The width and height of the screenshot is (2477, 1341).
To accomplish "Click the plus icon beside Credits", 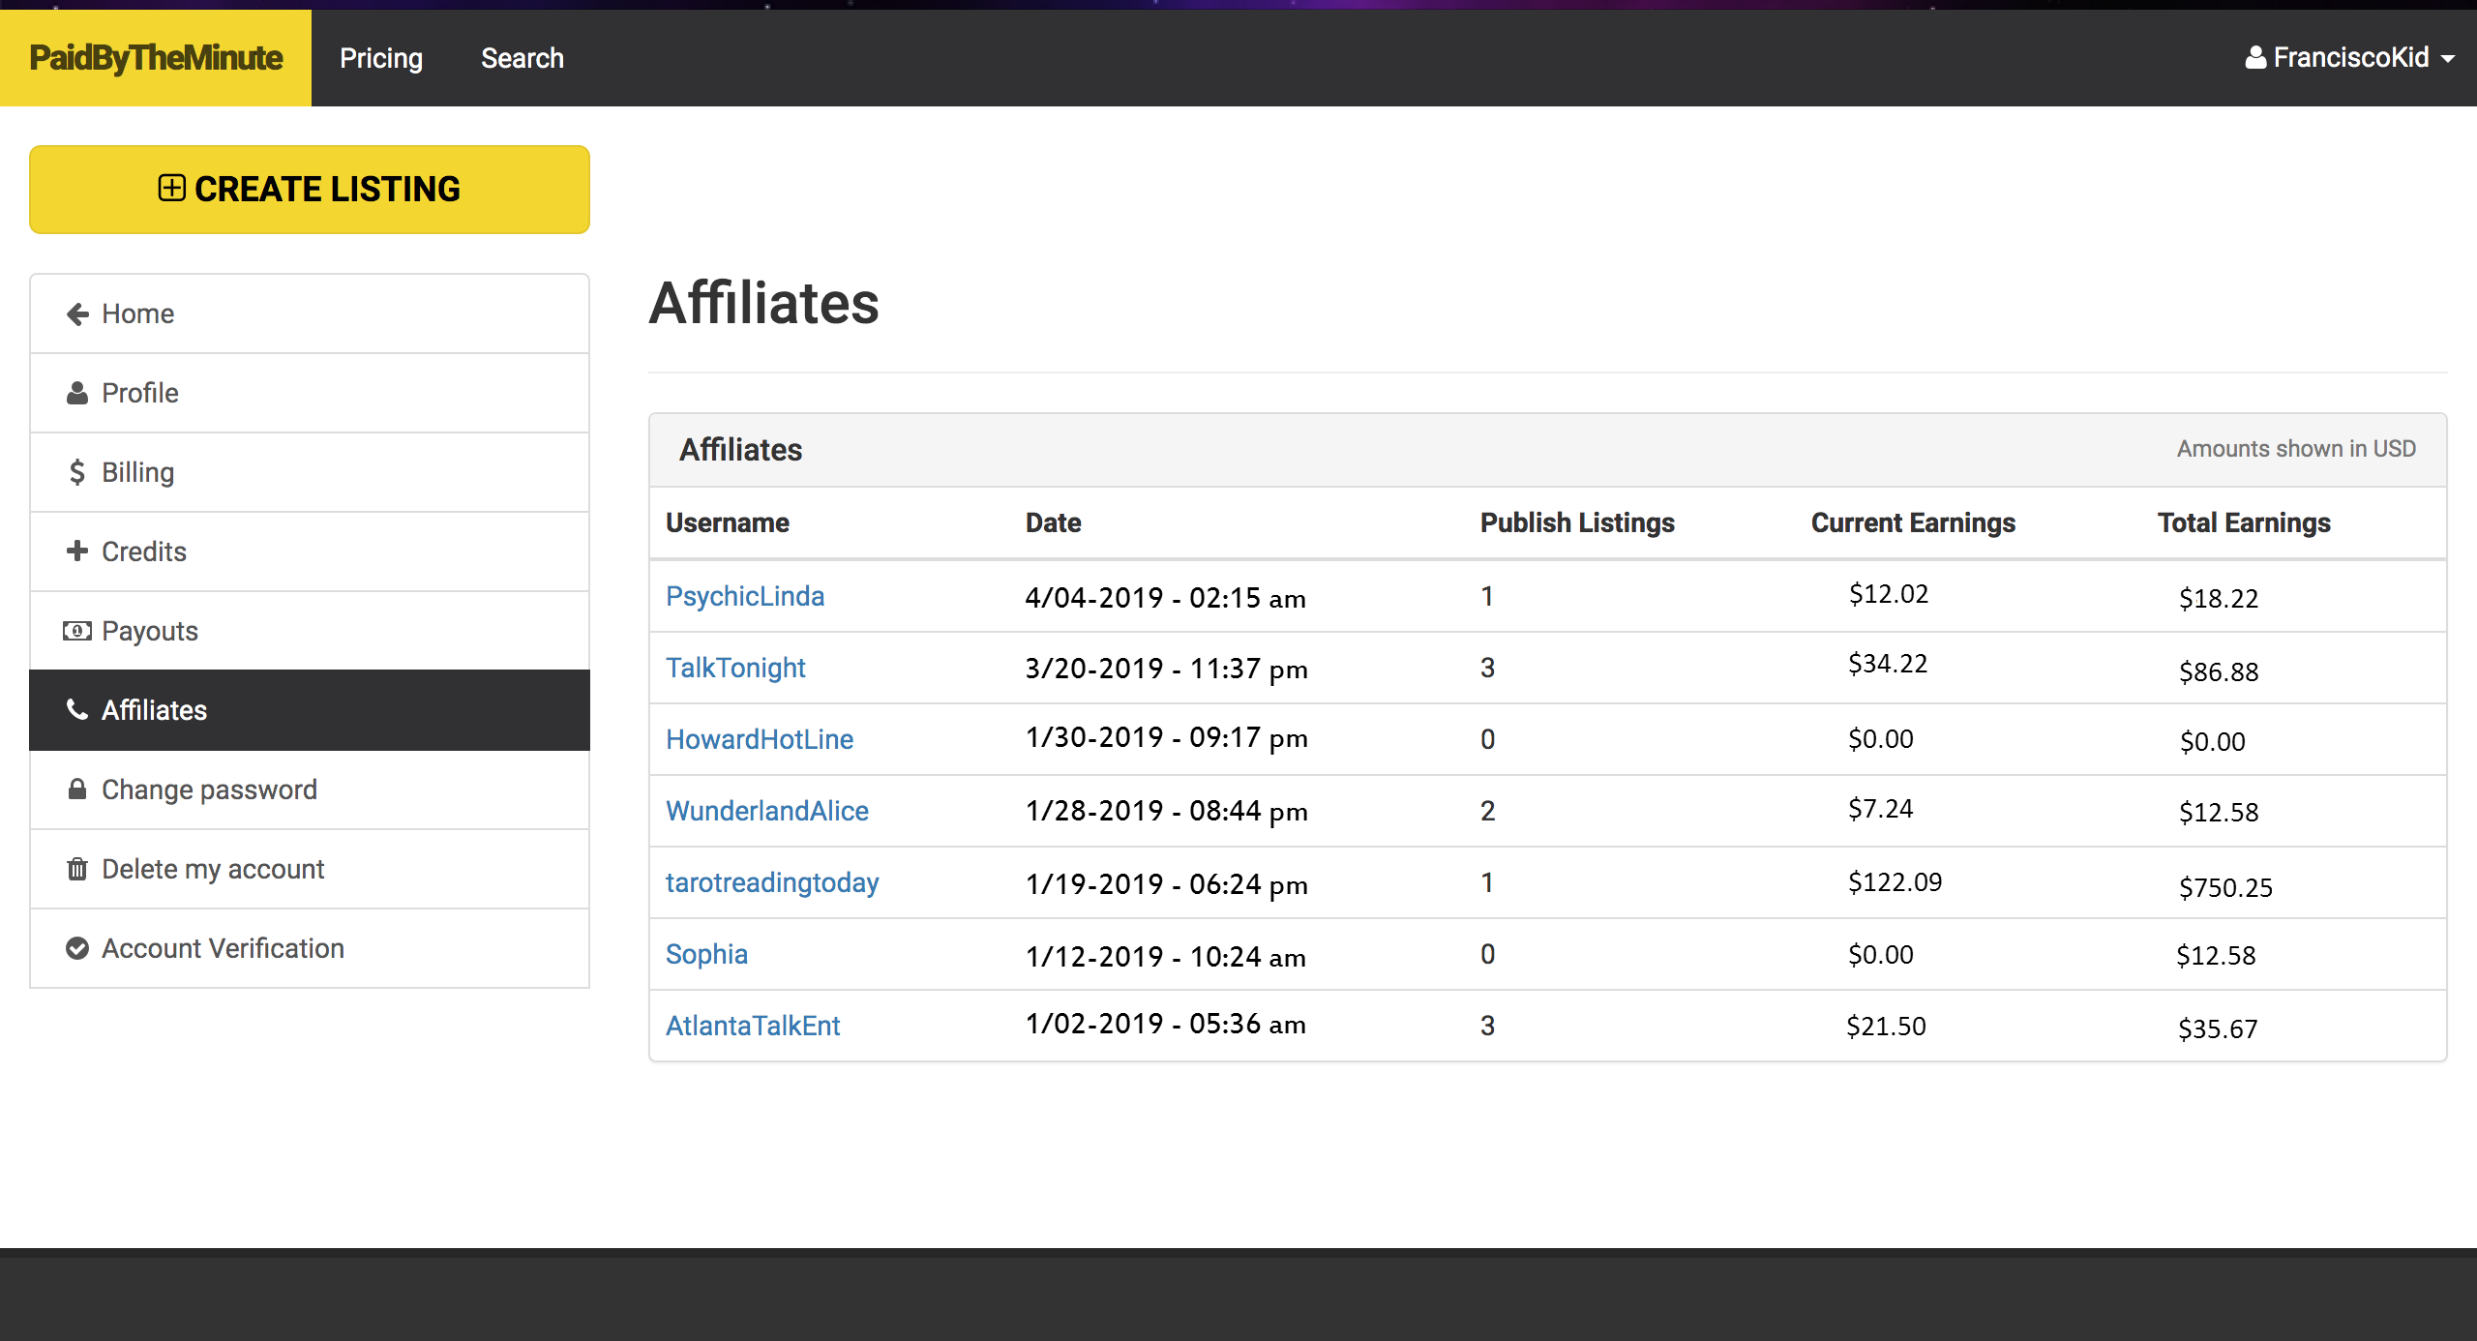I will 77,551.
